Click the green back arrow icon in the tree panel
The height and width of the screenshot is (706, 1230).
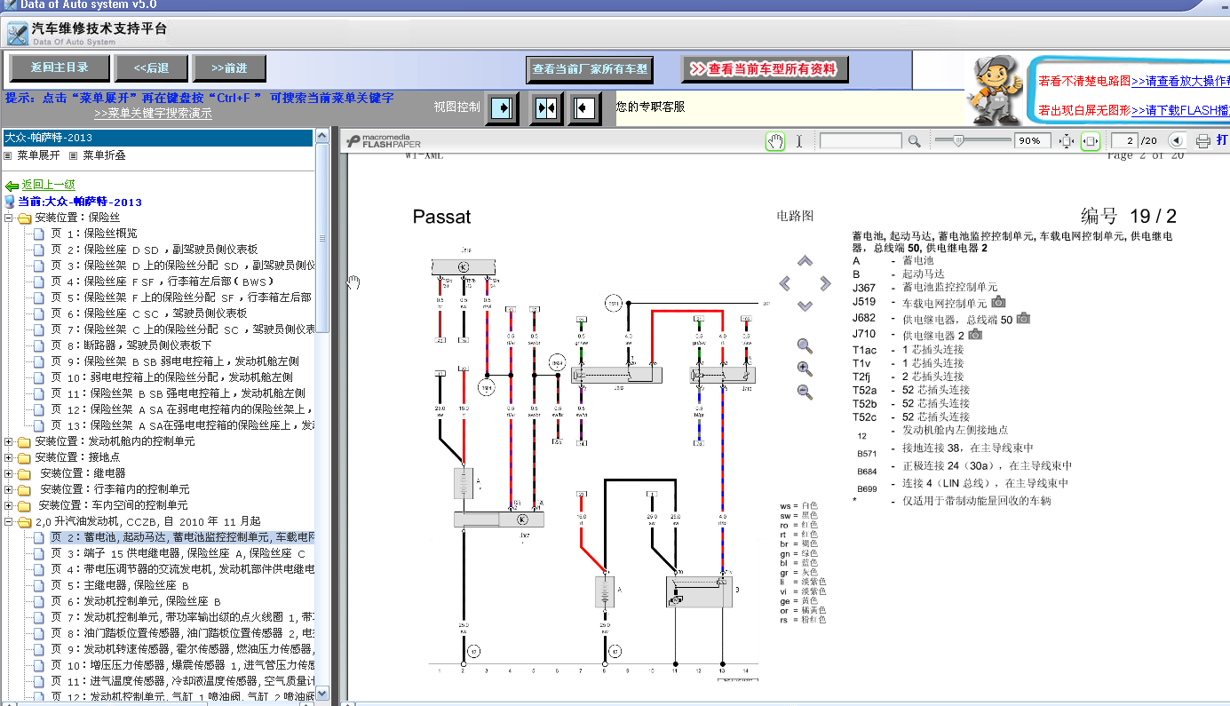tap(12, 186)
